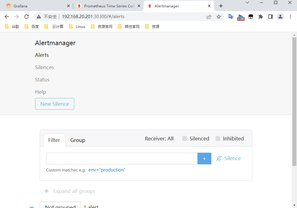297x208 pixels.
Task: Enable the Silenced checkbox
Action: click(x=185, y=139)
